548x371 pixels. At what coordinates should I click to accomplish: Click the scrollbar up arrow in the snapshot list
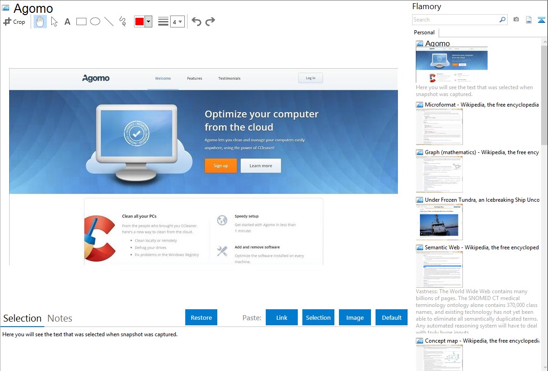click(x=544, y=42)
